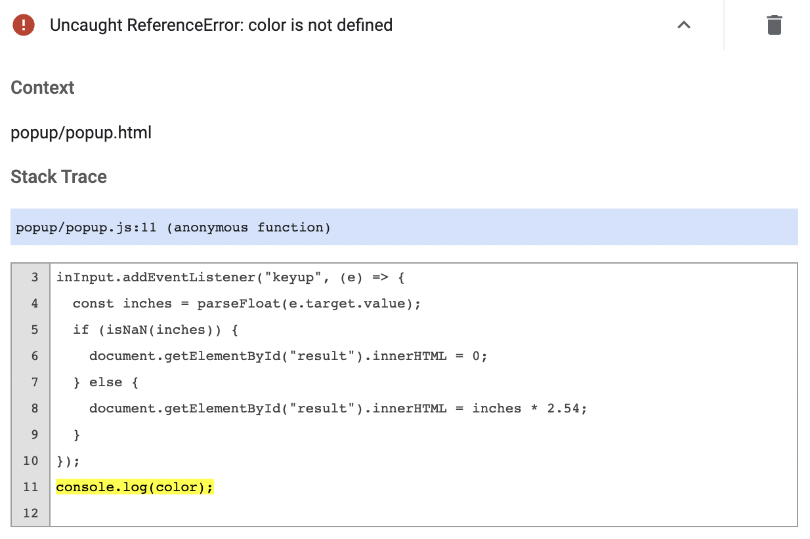Screen dimensions: 810x539
Task: Delete the error using the trash icon
Action: tap(774, 26)
